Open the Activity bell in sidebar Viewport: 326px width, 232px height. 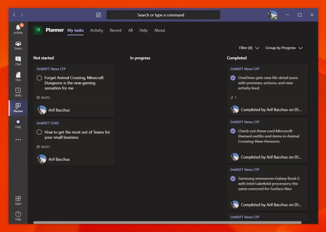click(x=18, y=29)
